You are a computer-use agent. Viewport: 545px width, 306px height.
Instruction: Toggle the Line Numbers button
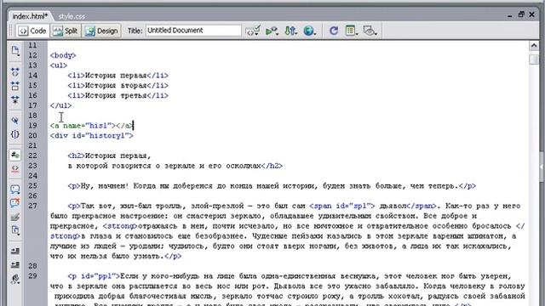(15, 155)
